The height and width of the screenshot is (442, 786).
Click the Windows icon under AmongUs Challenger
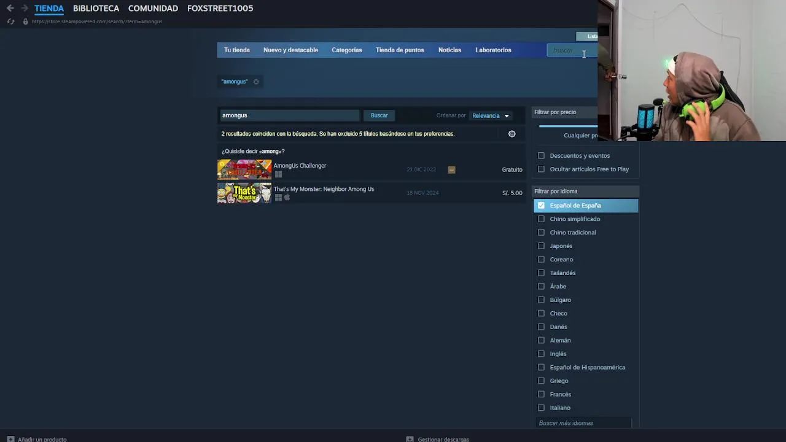(x=278, y=174)
